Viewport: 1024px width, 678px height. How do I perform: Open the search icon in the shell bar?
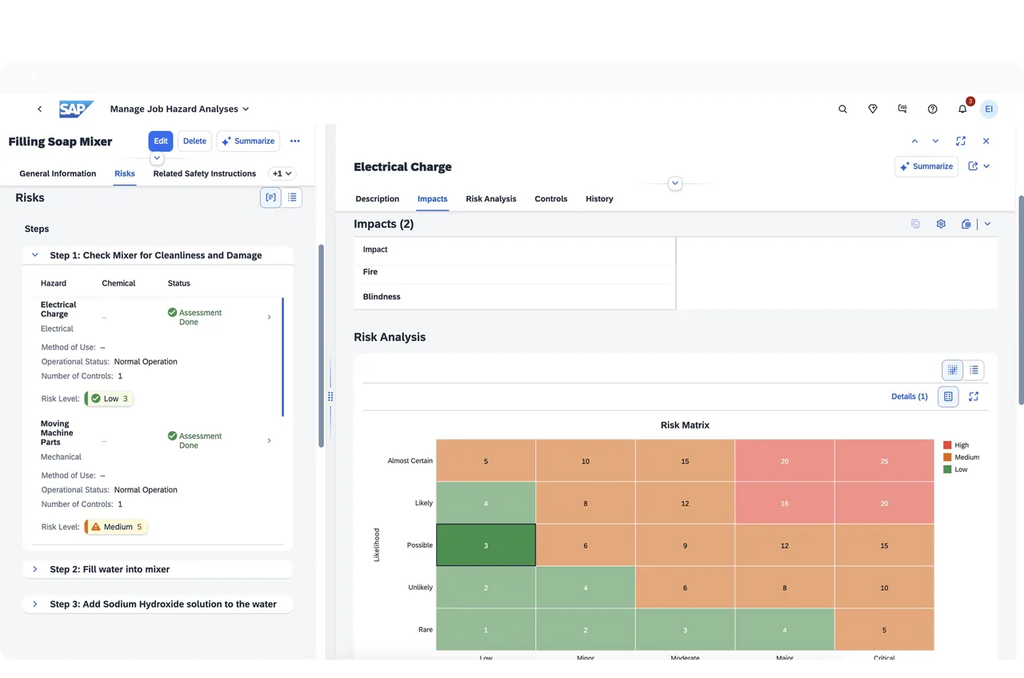pyautogui.click(x=842, y=109)
